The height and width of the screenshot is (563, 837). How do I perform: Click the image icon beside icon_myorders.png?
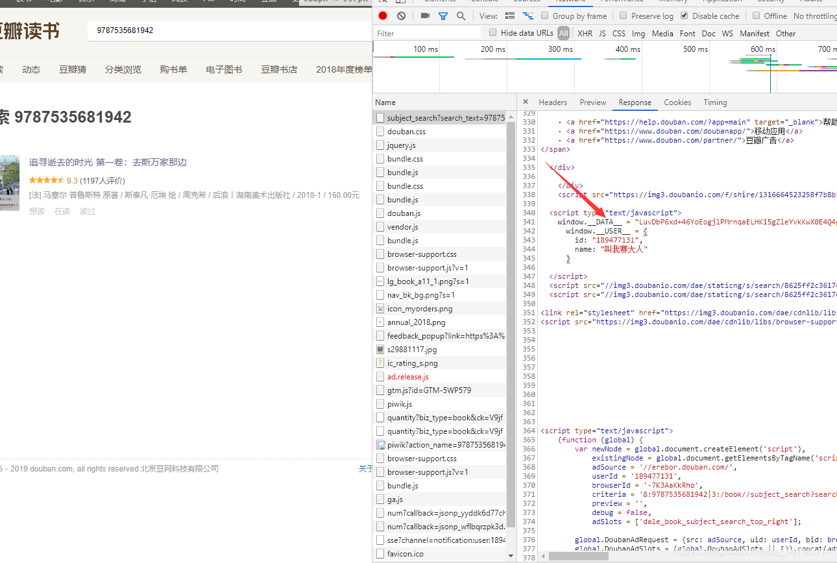(x=381, y=309)
